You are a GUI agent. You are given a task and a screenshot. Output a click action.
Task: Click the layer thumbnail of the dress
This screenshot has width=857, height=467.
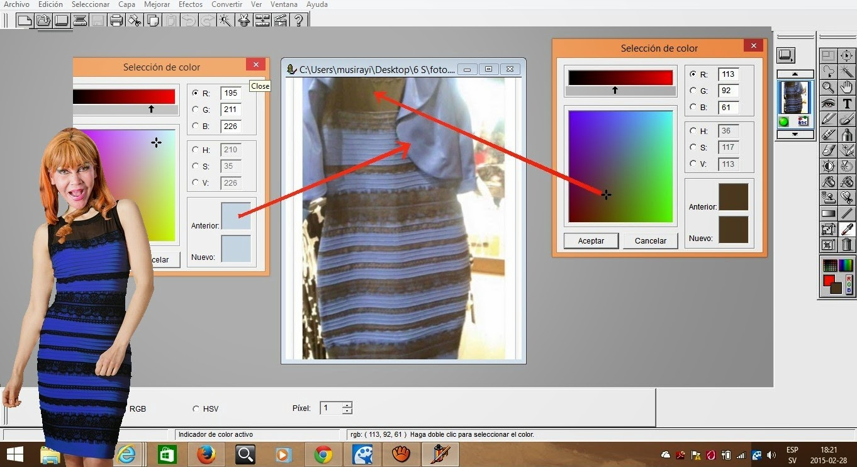pos(795,97)
